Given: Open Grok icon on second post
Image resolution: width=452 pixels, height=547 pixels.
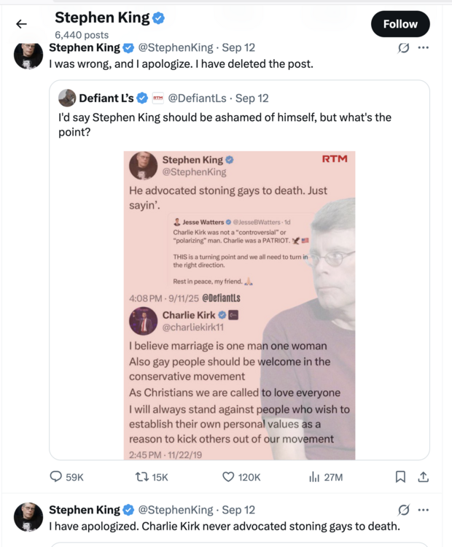Looking at the screenshot, I should 402,510.
